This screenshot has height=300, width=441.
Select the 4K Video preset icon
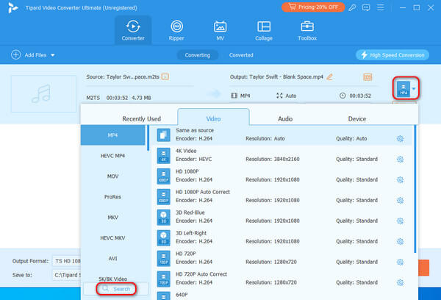coord(163,155)
